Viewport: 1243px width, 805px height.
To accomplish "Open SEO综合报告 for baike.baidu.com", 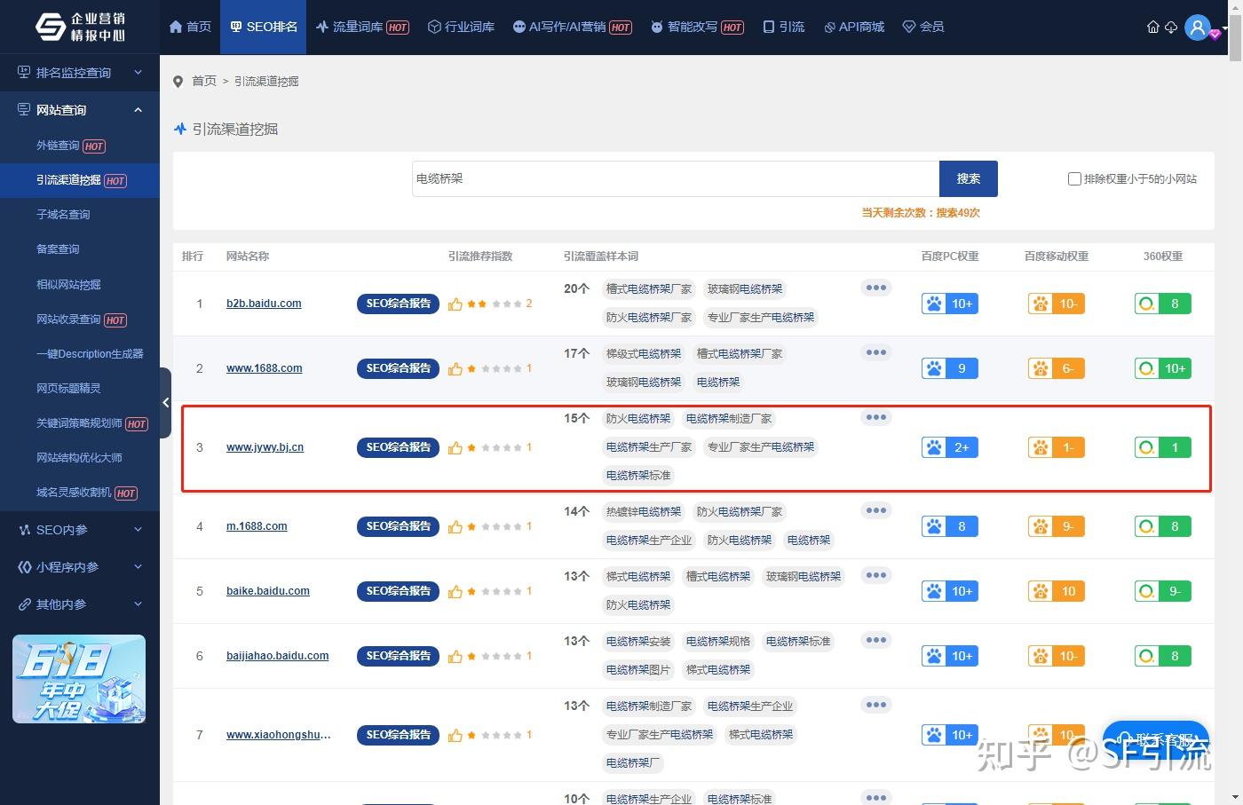I will 398,591.
